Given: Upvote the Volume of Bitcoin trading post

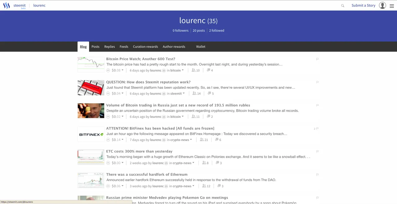Looking at the screenshot, I should (x=108, y=117).
